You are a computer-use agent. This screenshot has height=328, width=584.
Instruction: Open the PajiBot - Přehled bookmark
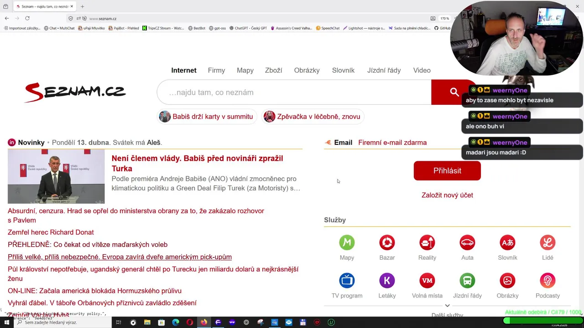point(123,28)
